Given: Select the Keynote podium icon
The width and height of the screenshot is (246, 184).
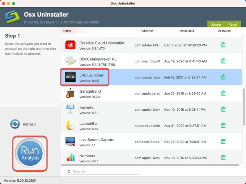Looking at the screenshot, I should tap(70, 109).
